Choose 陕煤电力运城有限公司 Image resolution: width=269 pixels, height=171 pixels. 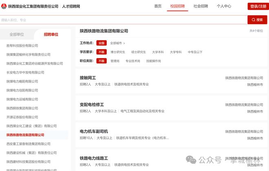[22, 99]
